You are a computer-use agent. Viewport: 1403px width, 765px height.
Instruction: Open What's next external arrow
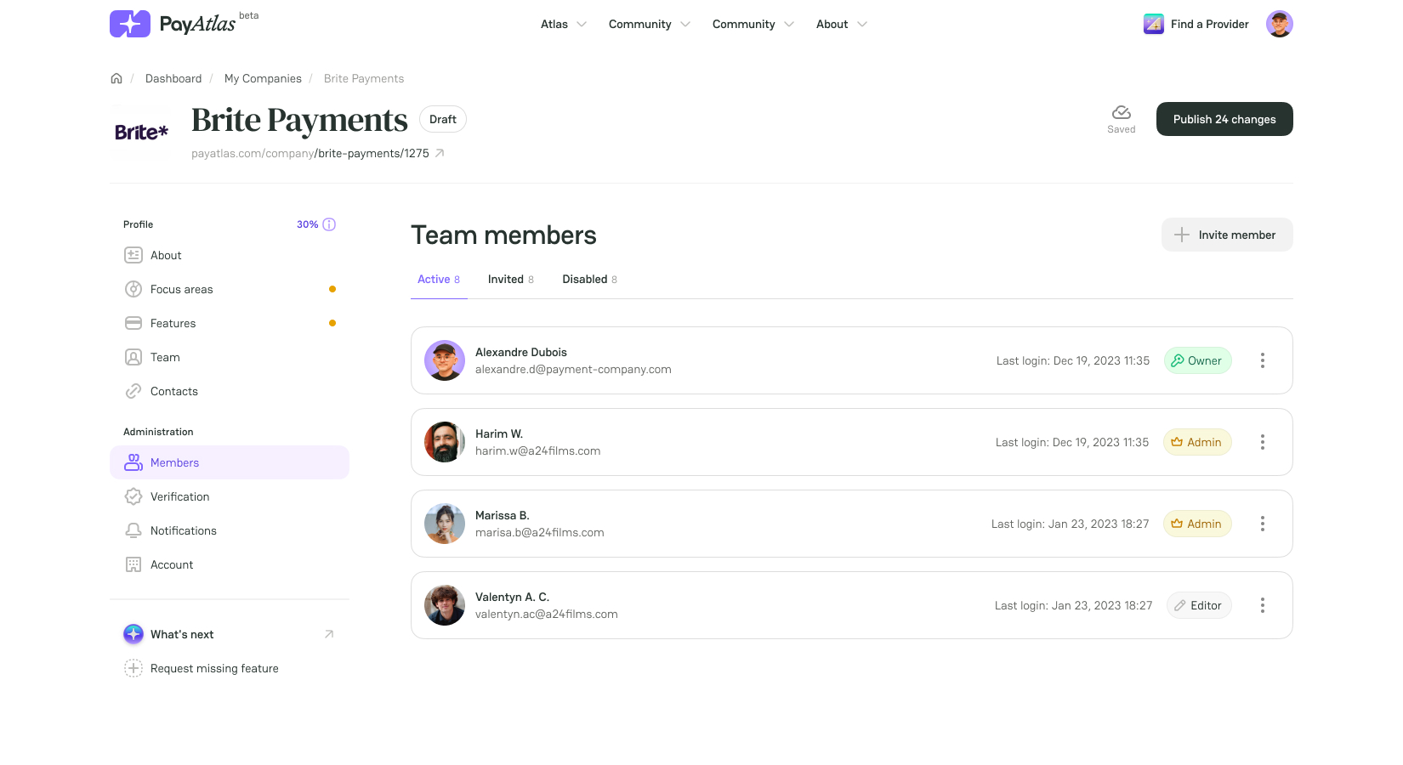coord(329,634)
